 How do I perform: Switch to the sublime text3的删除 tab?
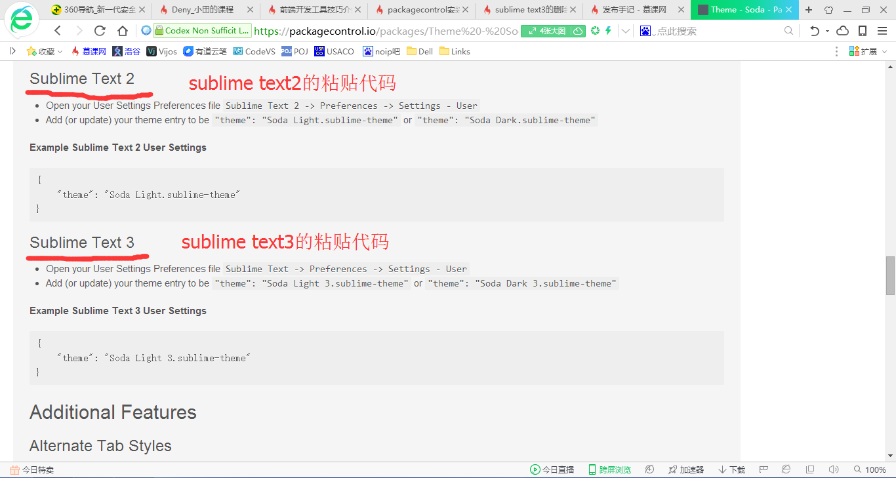(x=529, y=10)
